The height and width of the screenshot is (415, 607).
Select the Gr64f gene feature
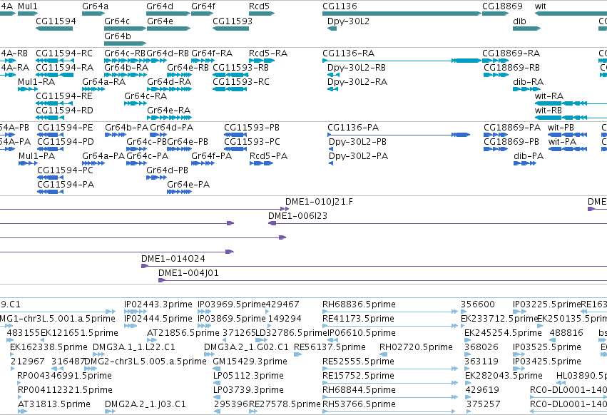(x=203, y=14)
